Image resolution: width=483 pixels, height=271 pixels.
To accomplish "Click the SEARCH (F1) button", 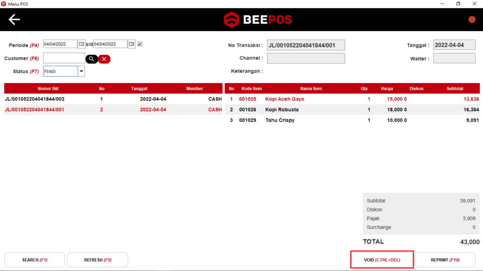I will click(x=34, y=260).
